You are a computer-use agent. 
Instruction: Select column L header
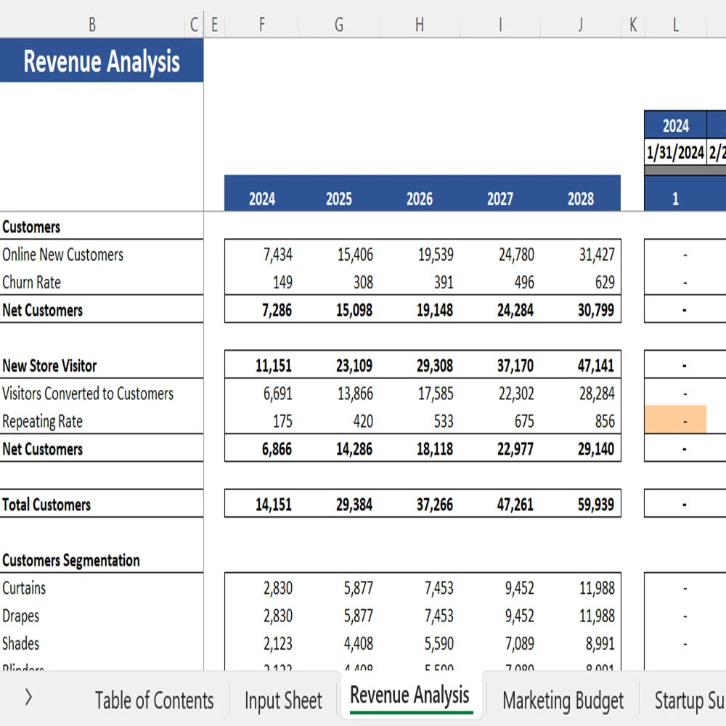[675, 24]
